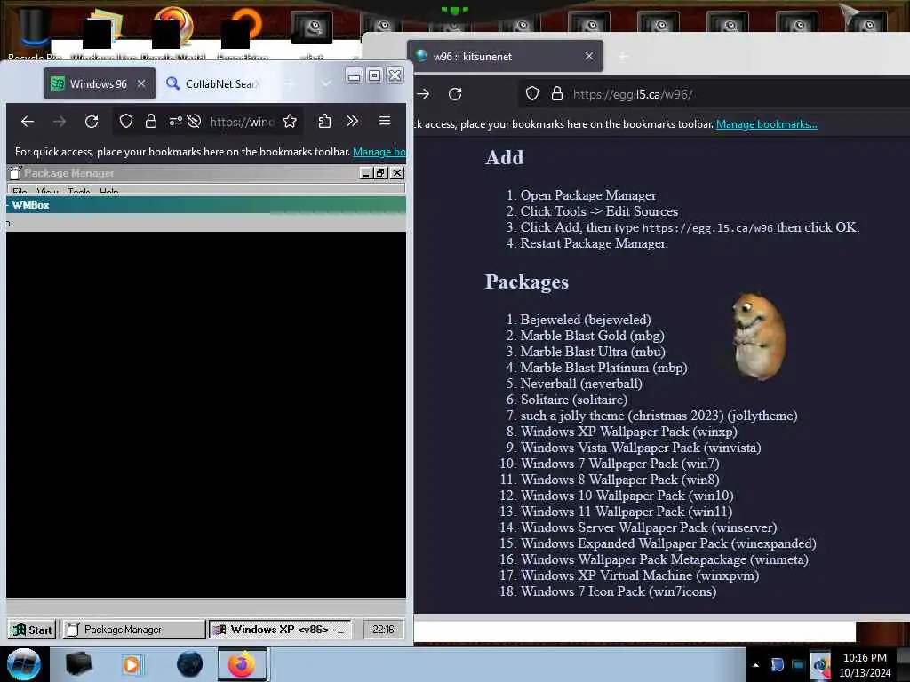
Task: Click the Marble Blast Gold (mbg) entry
Action: [592, 336]
